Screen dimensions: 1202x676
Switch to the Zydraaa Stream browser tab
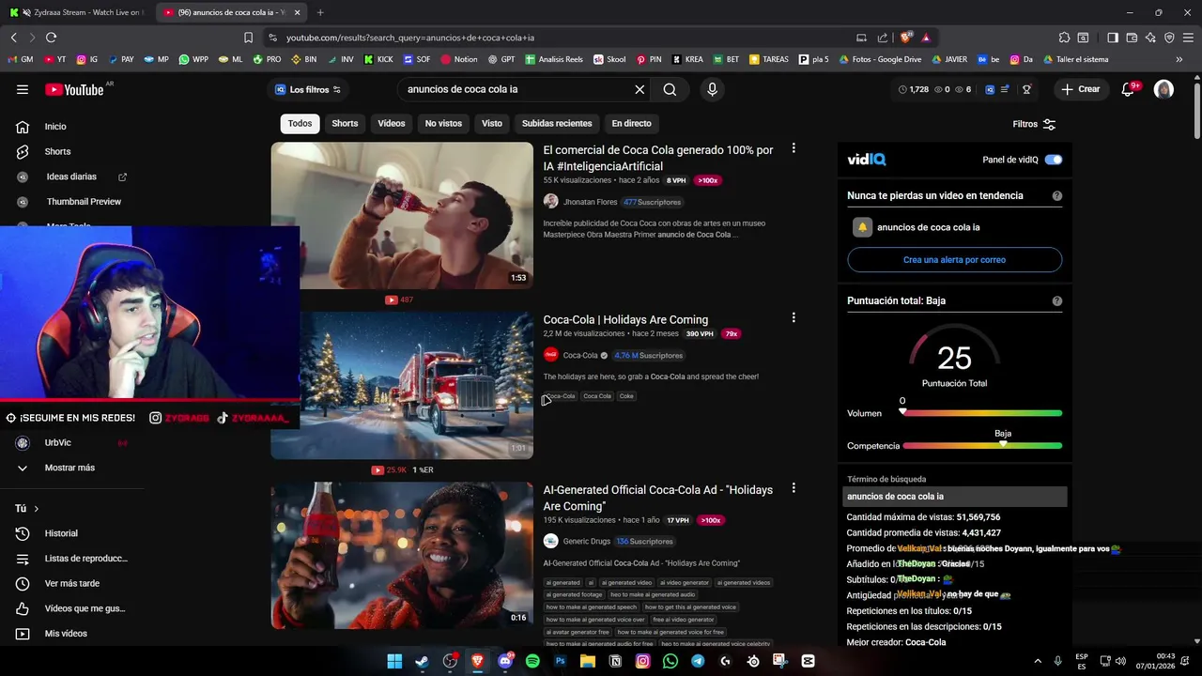pyautogui.click(x=77, y=12)
